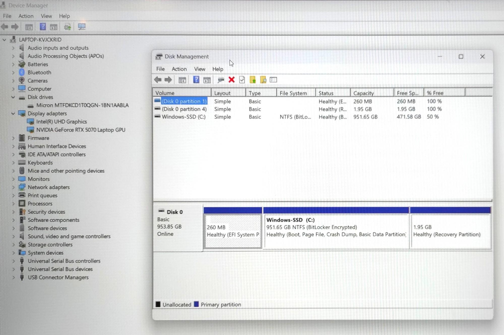Click the yellow folder with magnifier icon

click(263, 80)
